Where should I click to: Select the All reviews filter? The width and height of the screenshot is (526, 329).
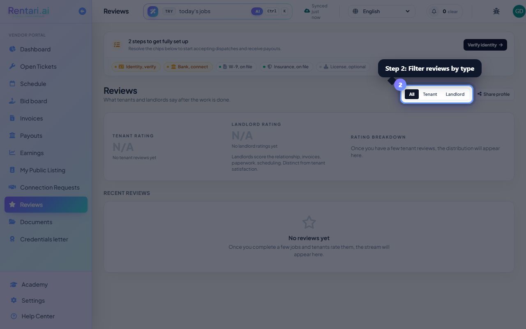point(412,94)
